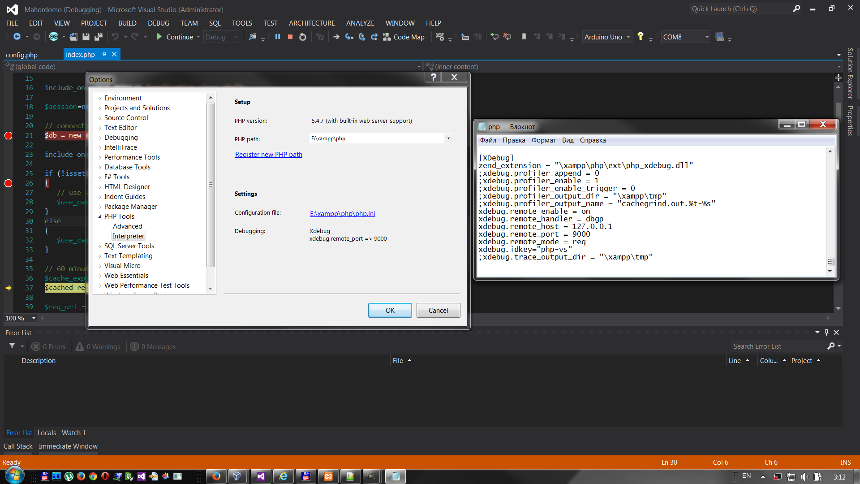Click the Save All icon

(x=99, y=37)
